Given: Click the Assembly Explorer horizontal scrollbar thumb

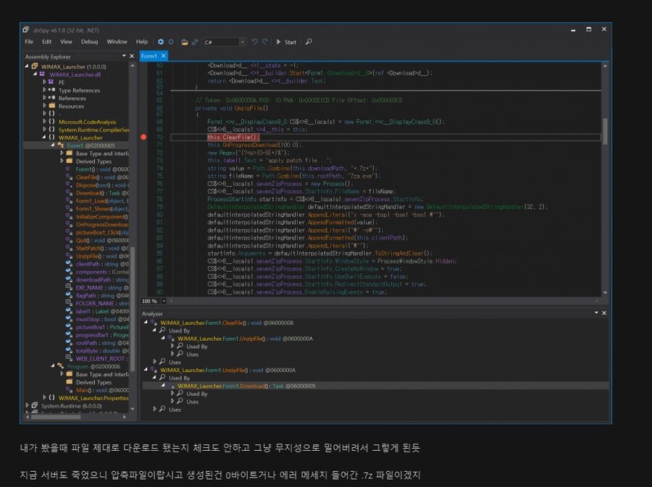Looking at the screenshot, I should [55, 417].
